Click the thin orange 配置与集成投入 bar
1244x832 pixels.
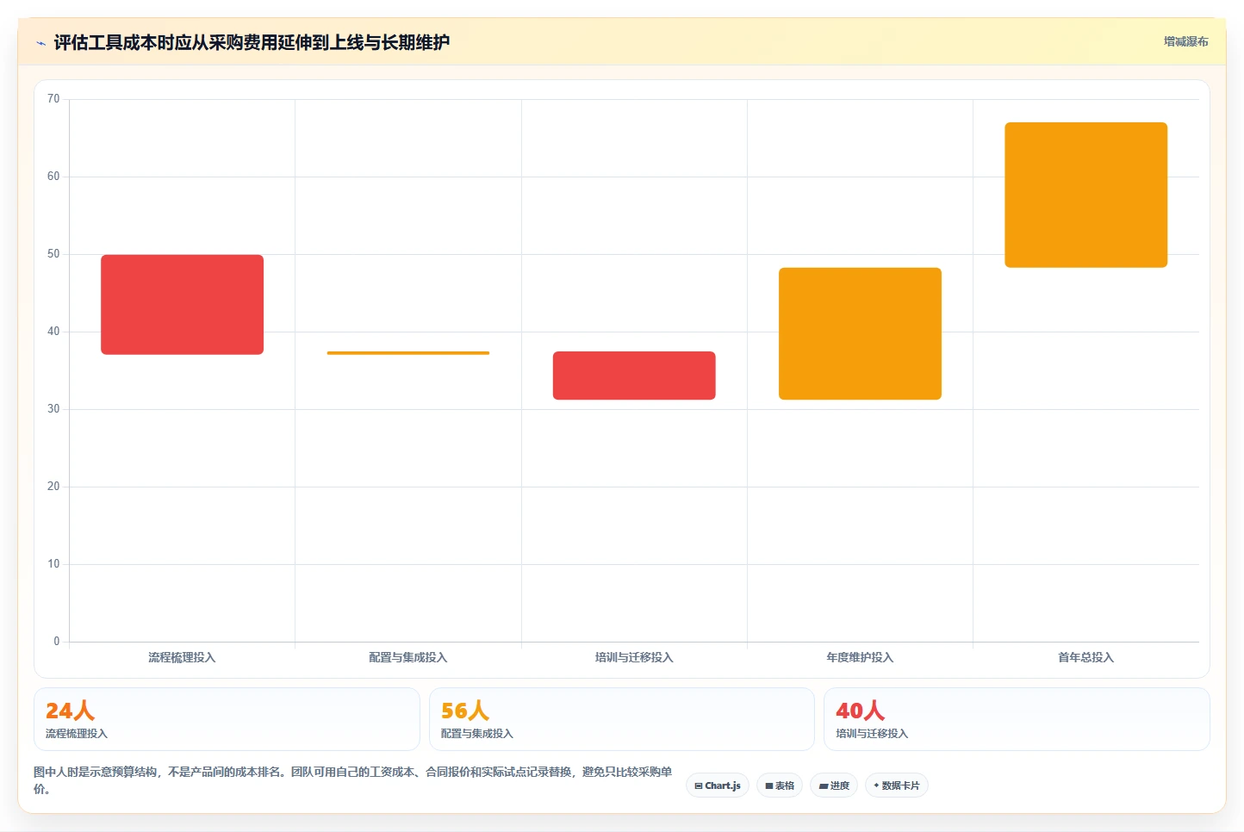coord(408,353)
